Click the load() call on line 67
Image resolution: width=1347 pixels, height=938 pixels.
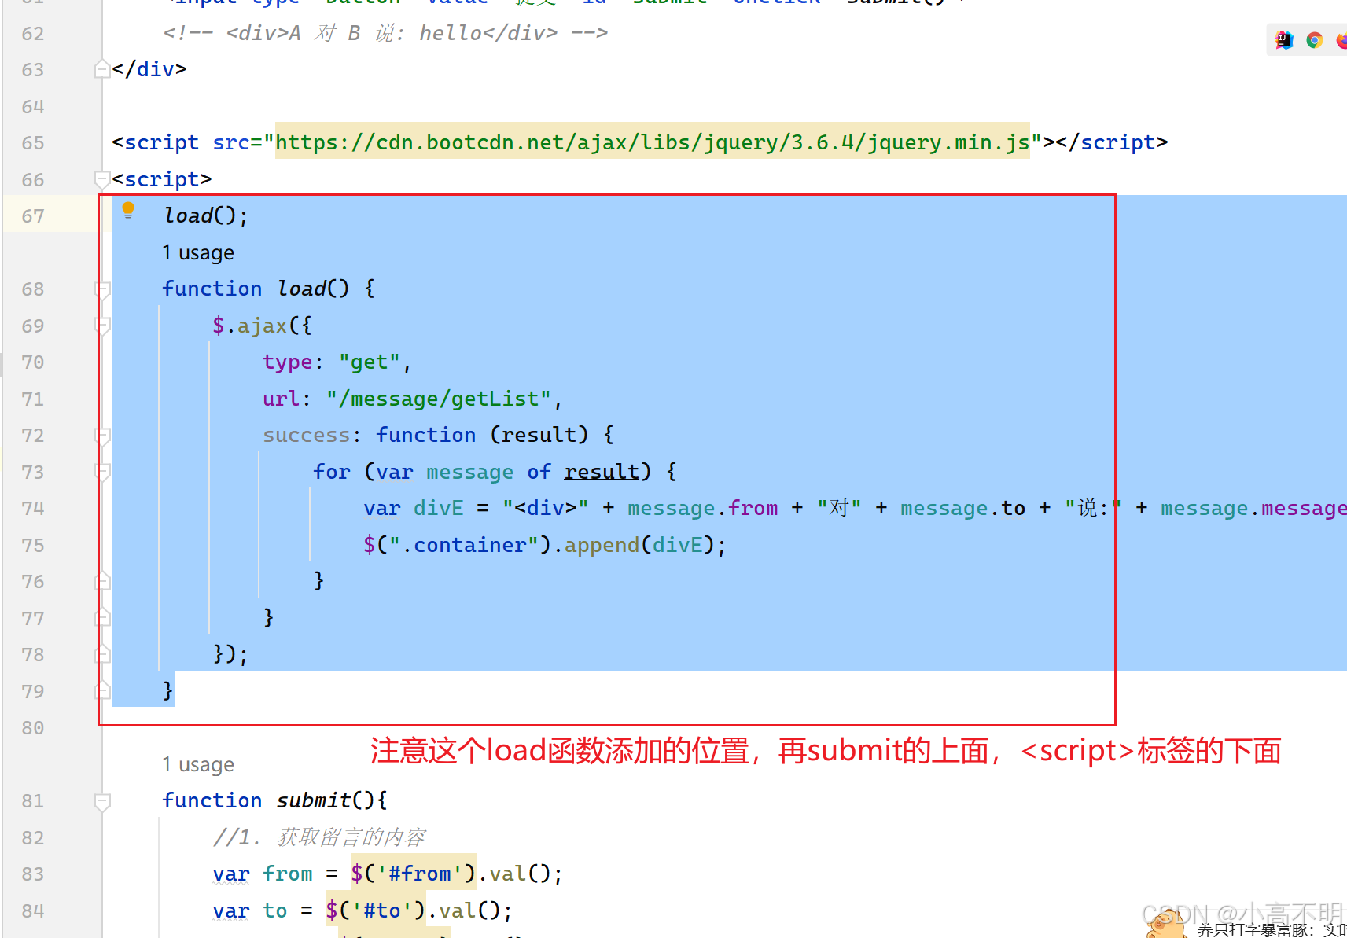[x=205, y=215]
